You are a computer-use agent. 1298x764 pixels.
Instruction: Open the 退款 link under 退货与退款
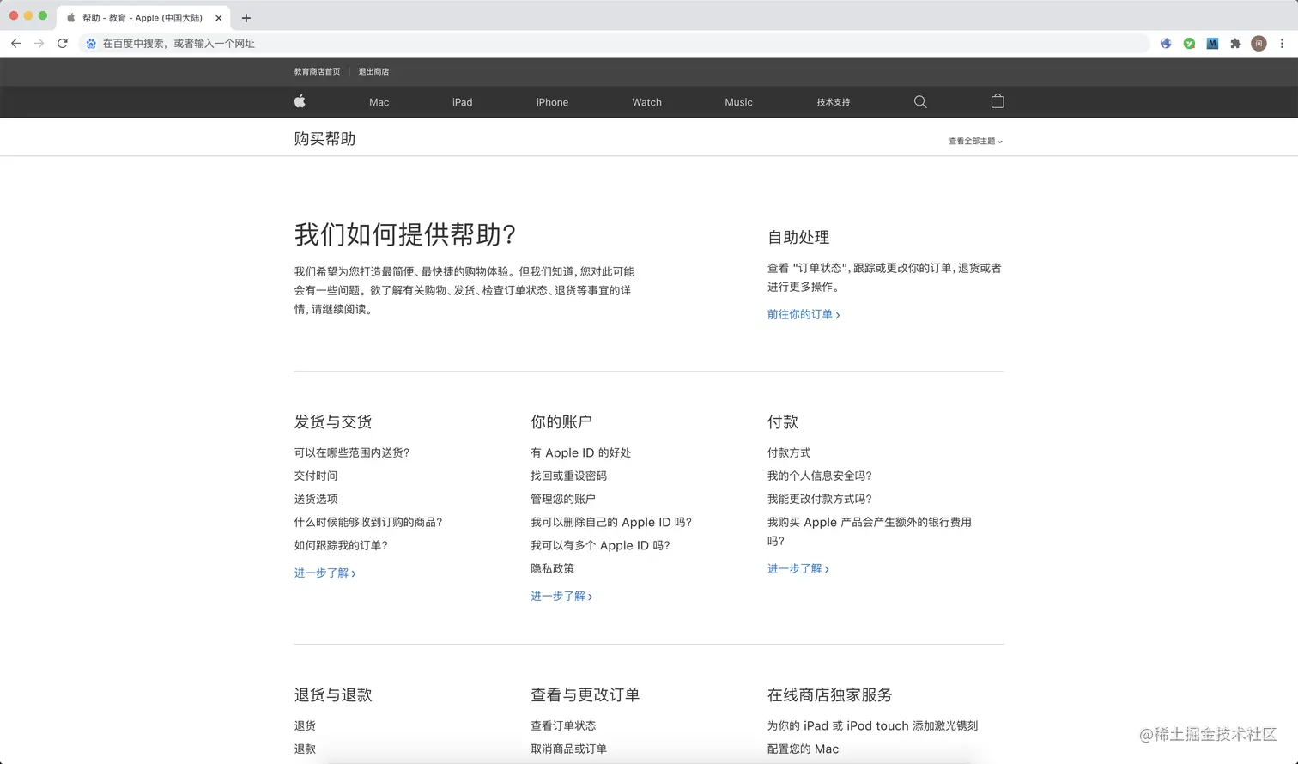305,749
